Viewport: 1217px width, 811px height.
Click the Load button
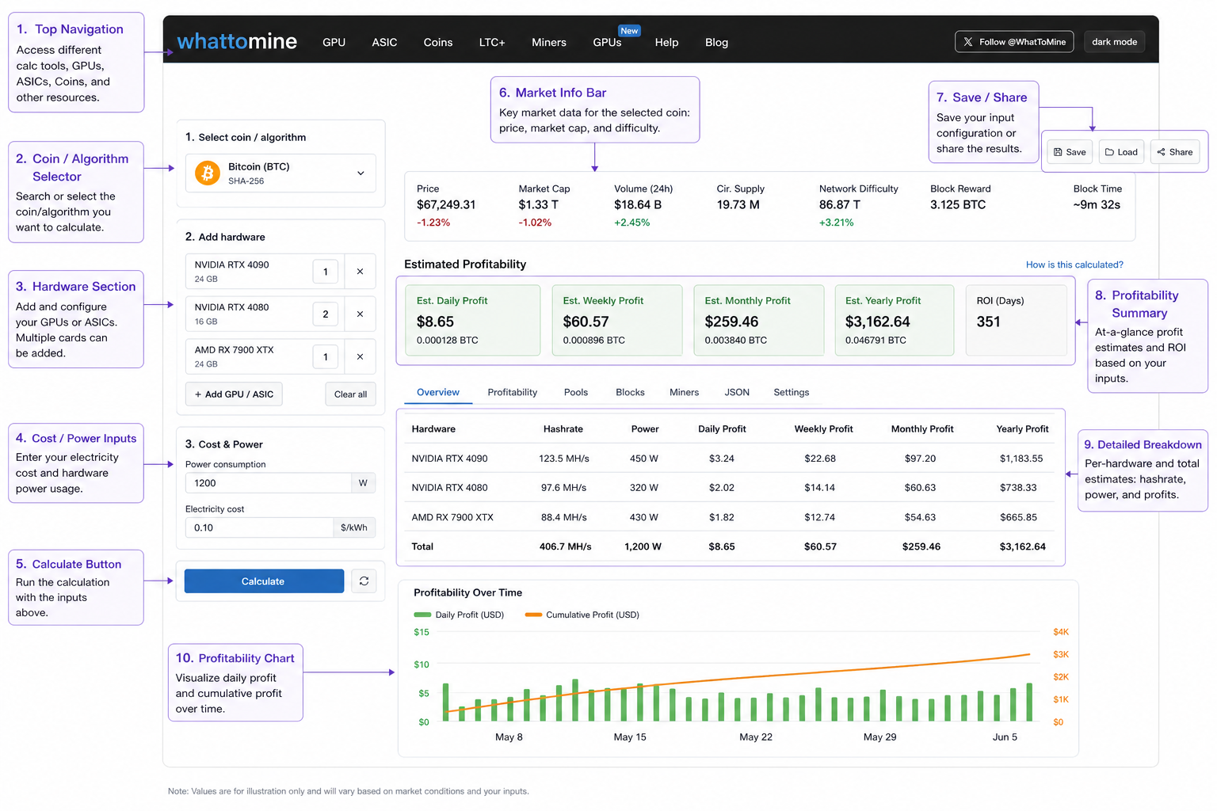(x=1121, y=152)
